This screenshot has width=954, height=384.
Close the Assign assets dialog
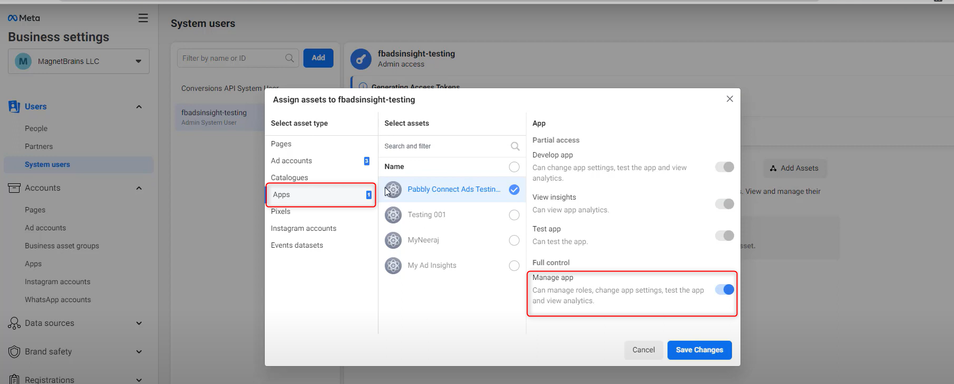click(729, 99)
